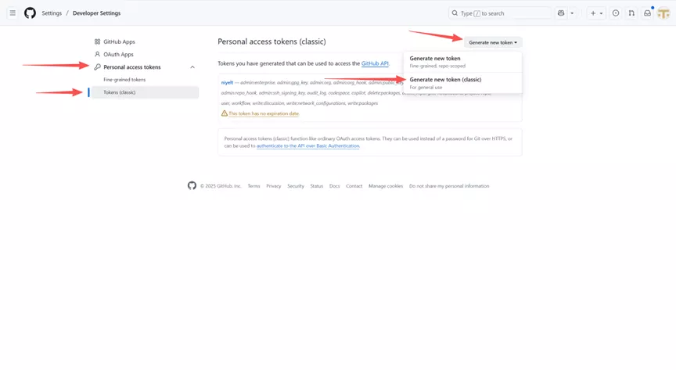Click the Type to search field
Viewport: 676px width, 370px height.
tap(501, 13)
